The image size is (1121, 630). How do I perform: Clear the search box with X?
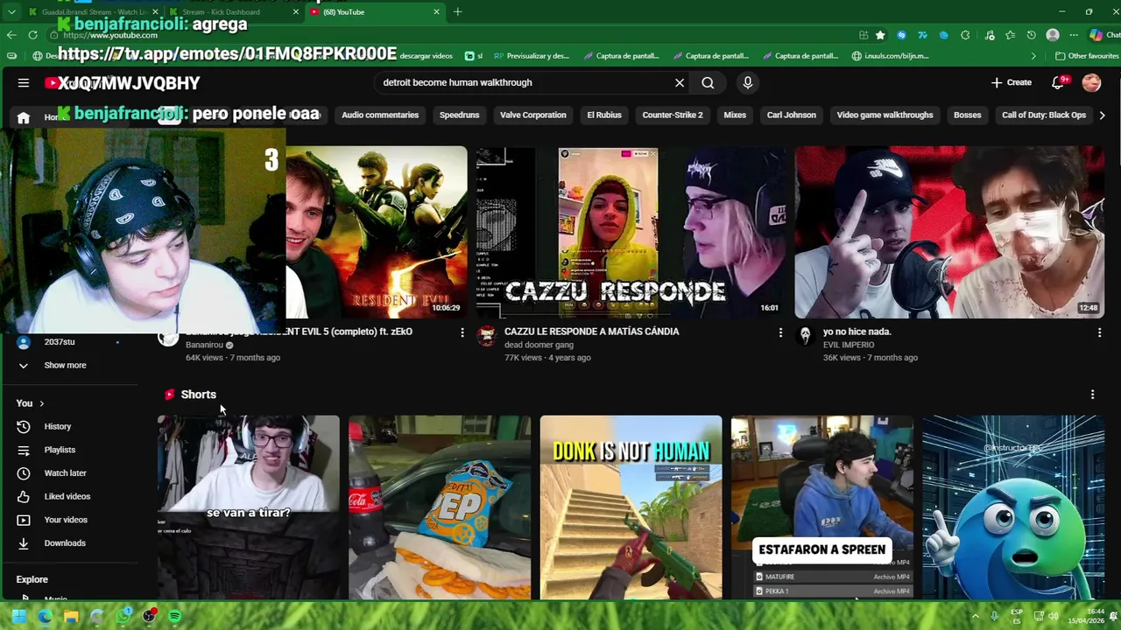coord(680,83)
